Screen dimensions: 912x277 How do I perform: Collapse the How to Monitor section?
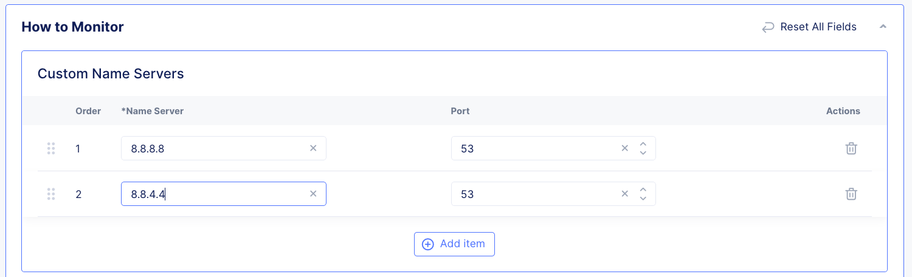883,27
